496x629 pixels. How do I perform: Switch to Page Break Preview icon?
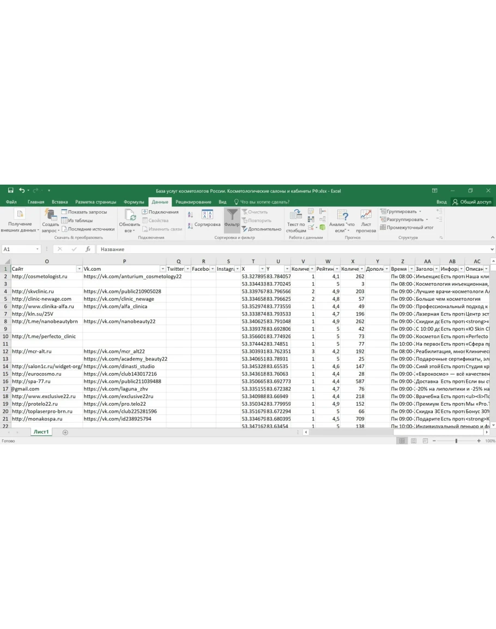tap(425, 441)
